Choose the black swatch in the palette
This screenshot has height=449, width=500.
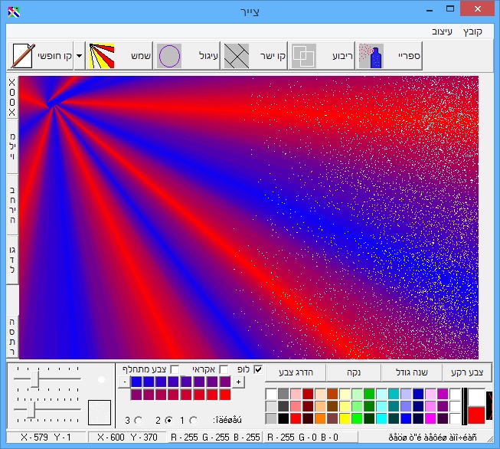[x=283, y=418]
